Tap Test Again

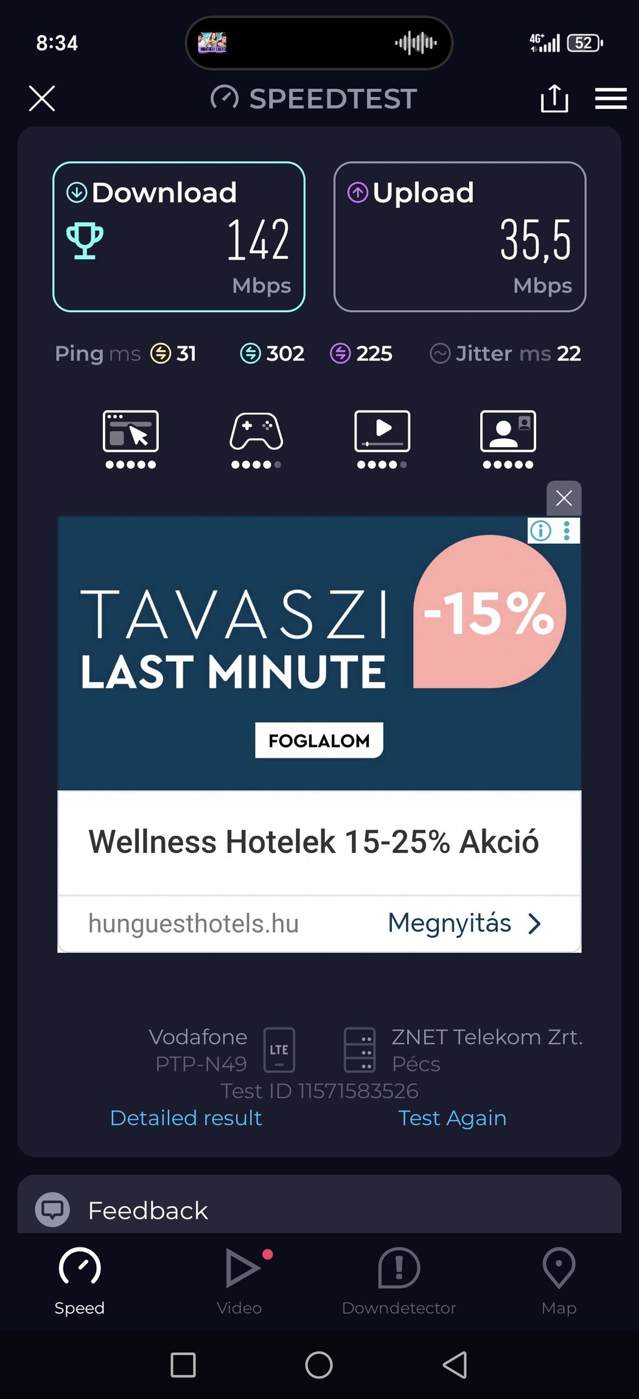pyautogui.click(x=452, y=1118)
